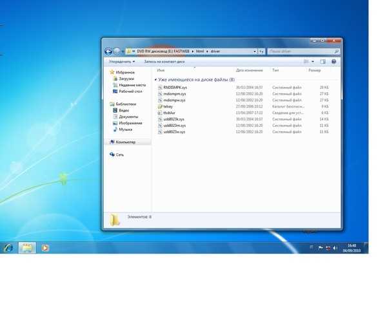The height and width of the screenshot is (309, 387).
Task: Click folder icon in the details pane
Action: [x=115, y=220]
